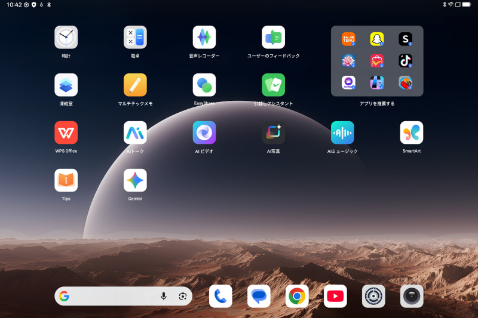Image resolution: width=478 pixels, height=318 pixels.
Task: Open the 音声レコーダー voice recorder
Action: coord(204,37)
